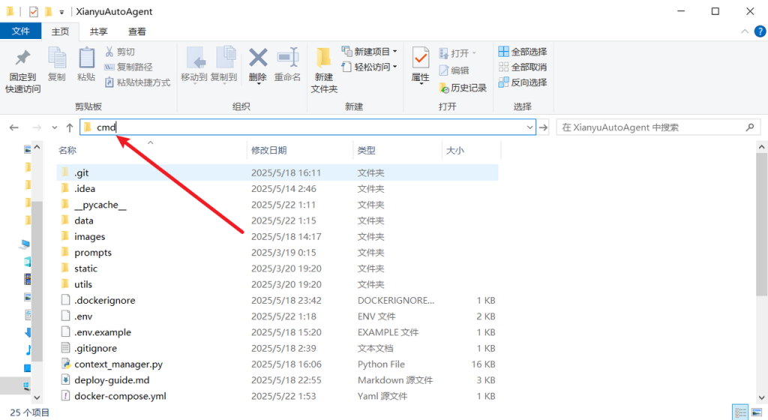The image size is (768, 420).
Task: Click Select All button
Action: (522, 52)
